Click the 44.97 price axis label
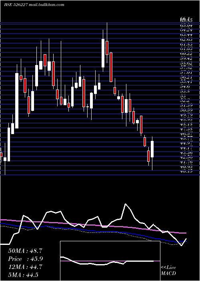Image resolution: width=200 pixels, height=281 pixels. point(186,143)
